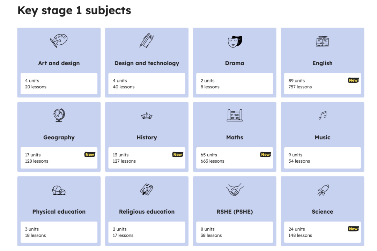Screen dimensions: 377x251
Task: Open the Drama theatre masks icon
Action: click(235, 41)
